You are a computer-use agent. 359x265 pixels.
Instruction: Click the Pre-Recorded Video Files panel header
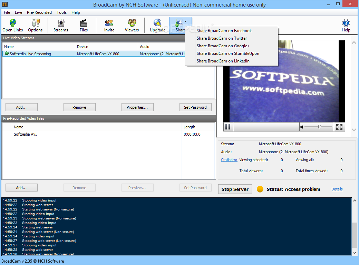pyautogui.click(x=109, y=118)
